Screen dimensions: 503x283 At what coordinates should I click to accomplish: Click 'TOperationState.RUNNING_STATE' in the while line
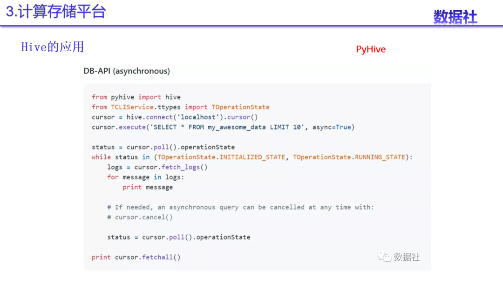tap(349, 157)
